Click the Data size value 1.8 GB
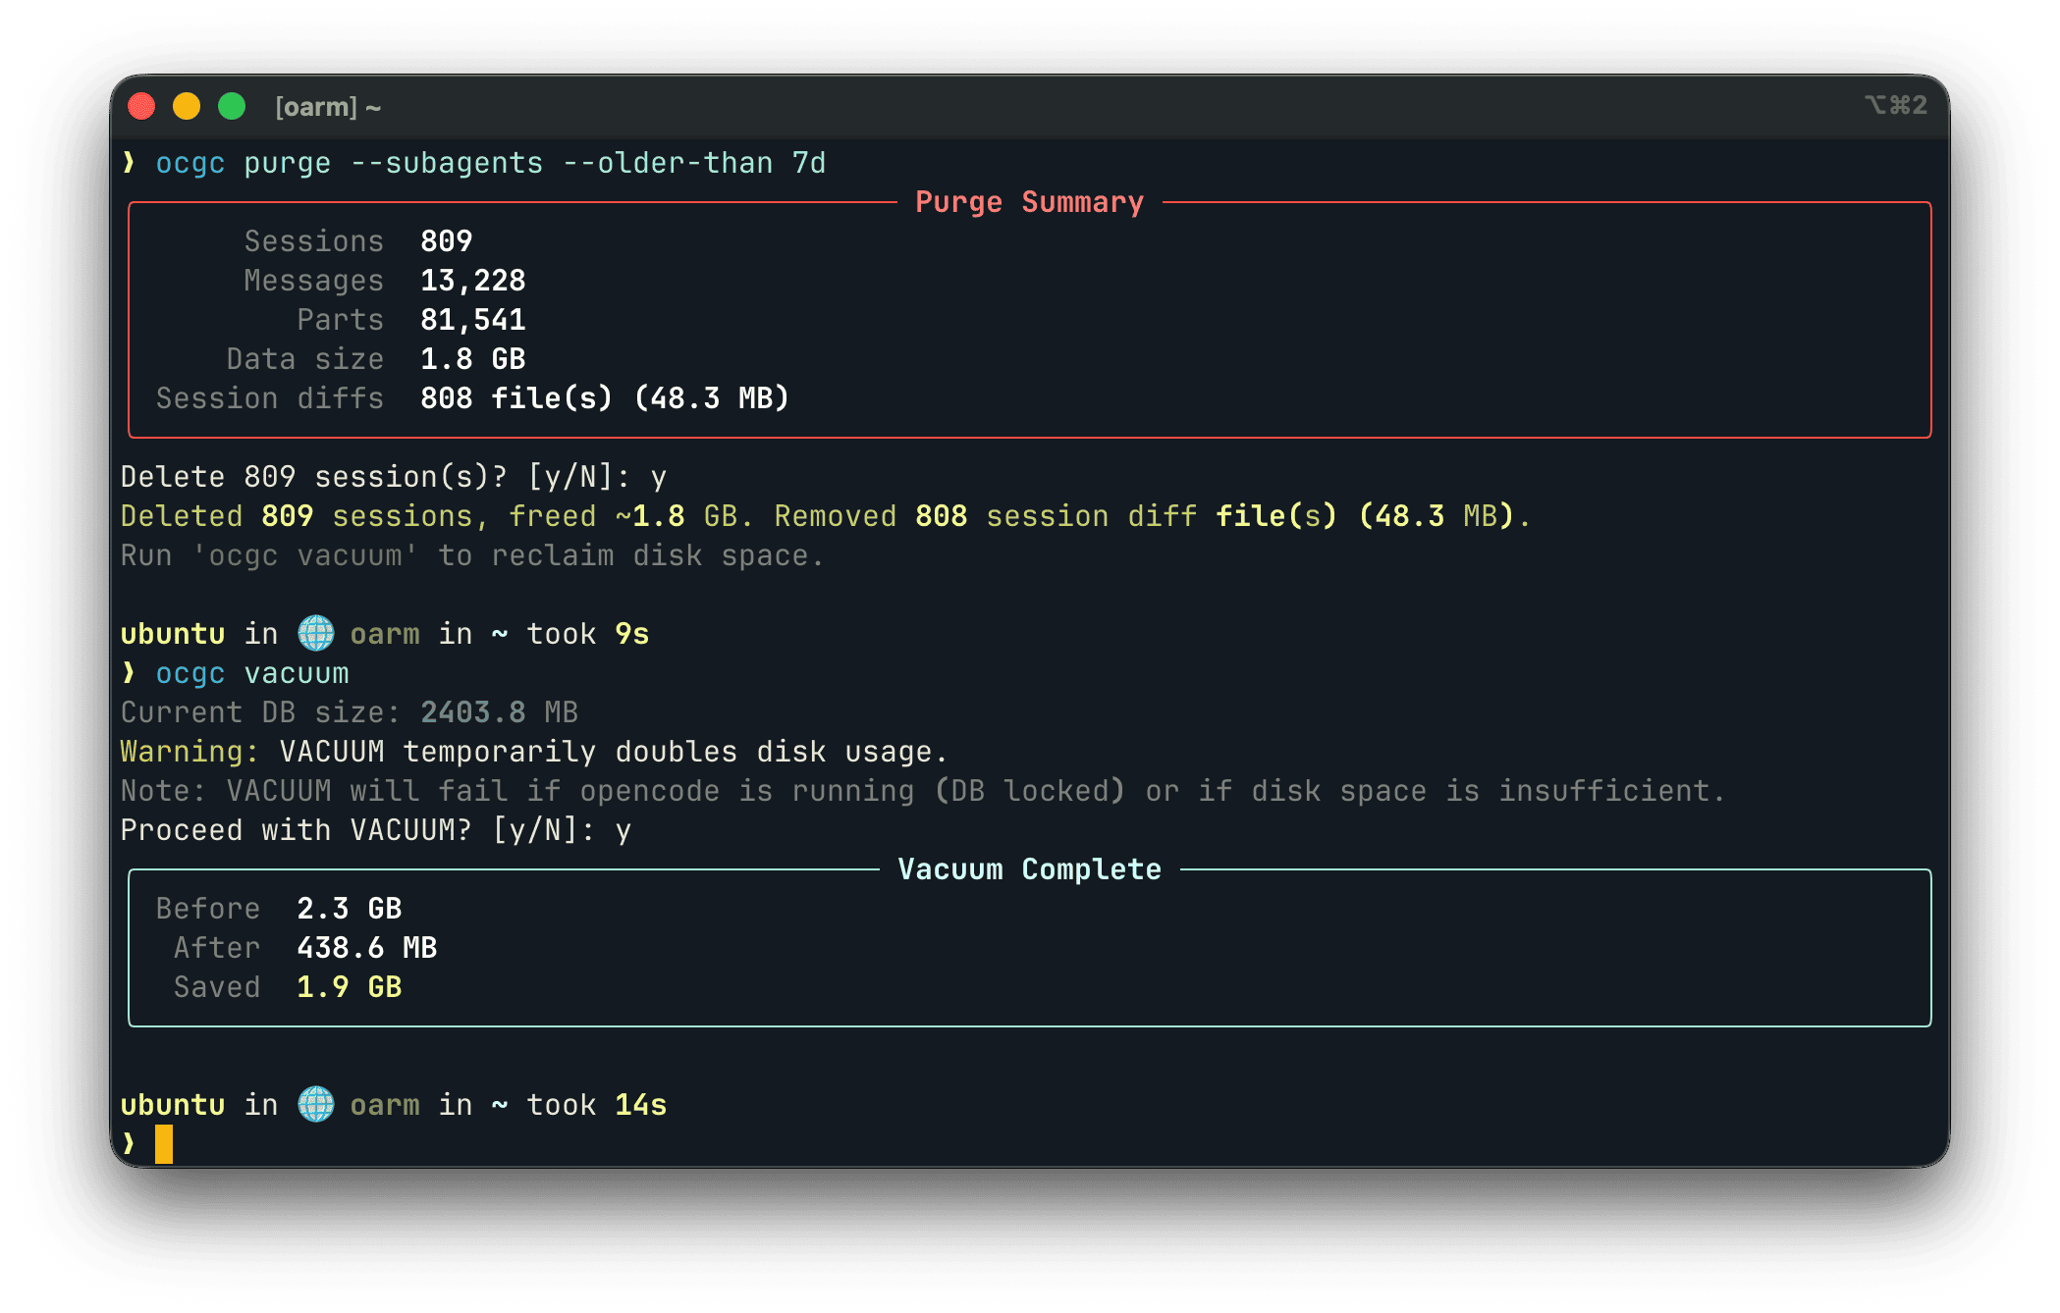The height and width of the screenshot is (1313, 2060). (472, 359)
